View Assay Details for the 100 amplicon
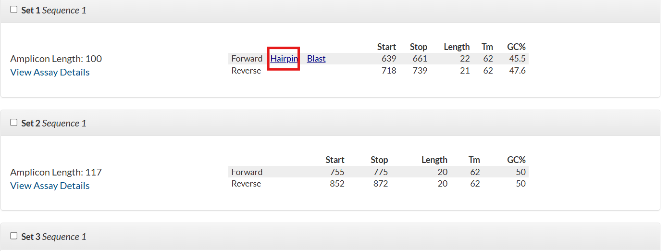 (50, 72)
